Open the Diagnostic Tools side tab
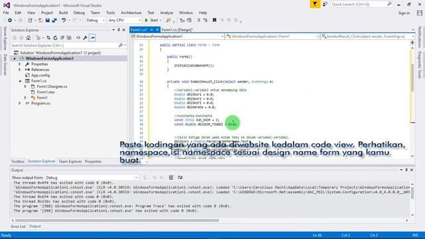 point(419,65)
